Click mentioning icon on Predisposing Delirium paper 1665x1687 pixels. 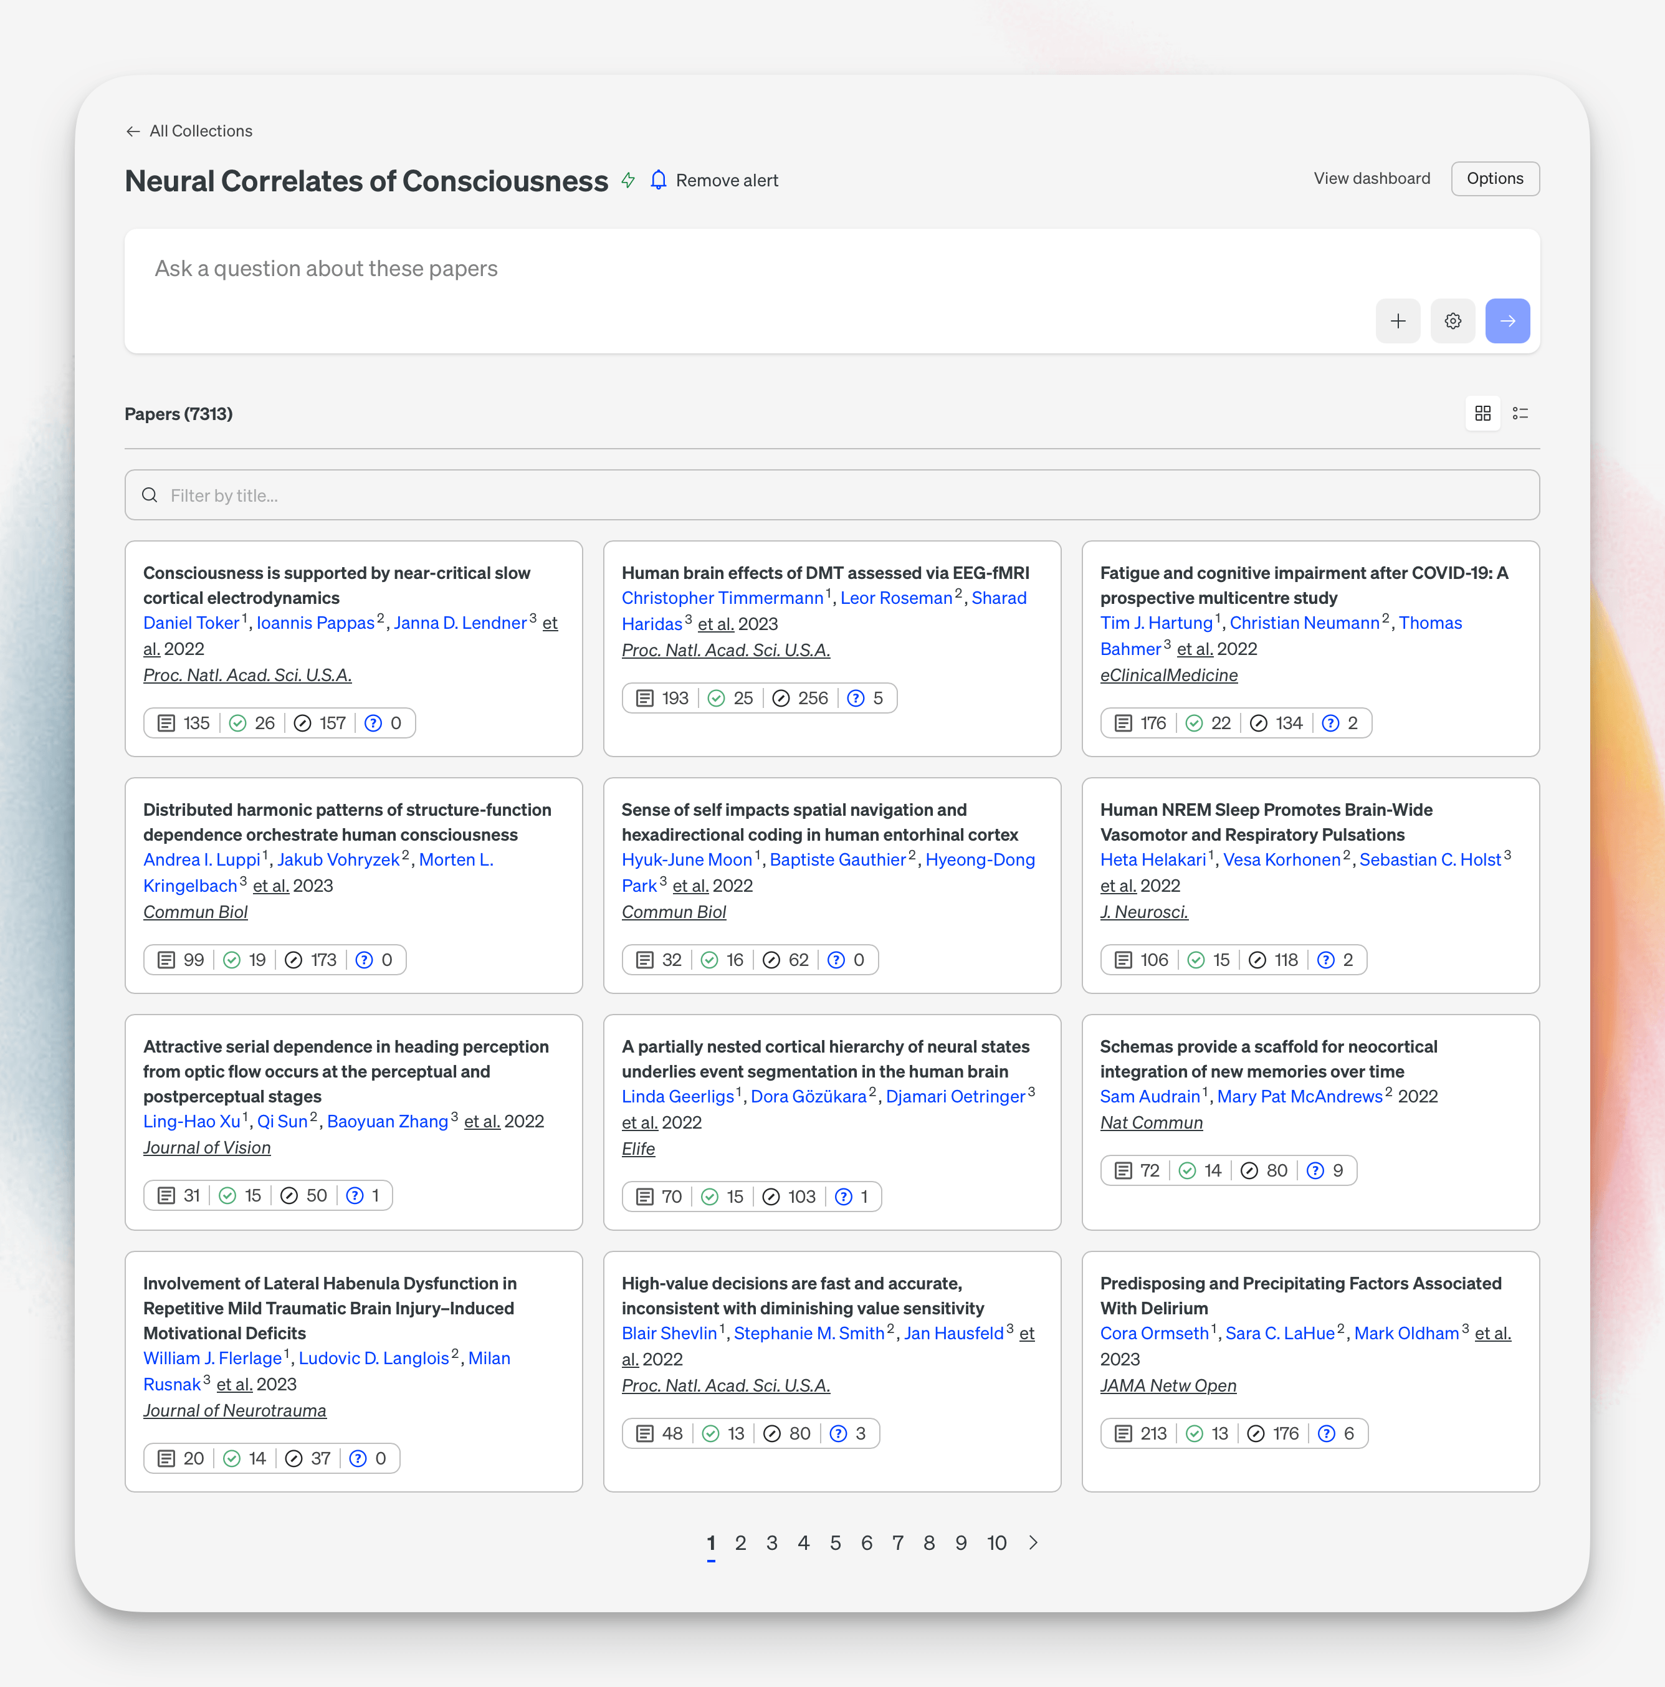1256,1433
